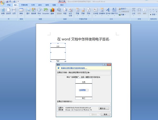Insert SmartArt graphic
Image resolution: width=158 pixels, height=120 pixels.
point(46,11)
